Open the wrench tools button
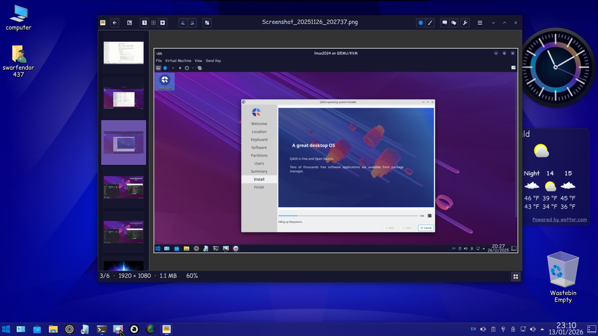598x336 pixels. 465,23
